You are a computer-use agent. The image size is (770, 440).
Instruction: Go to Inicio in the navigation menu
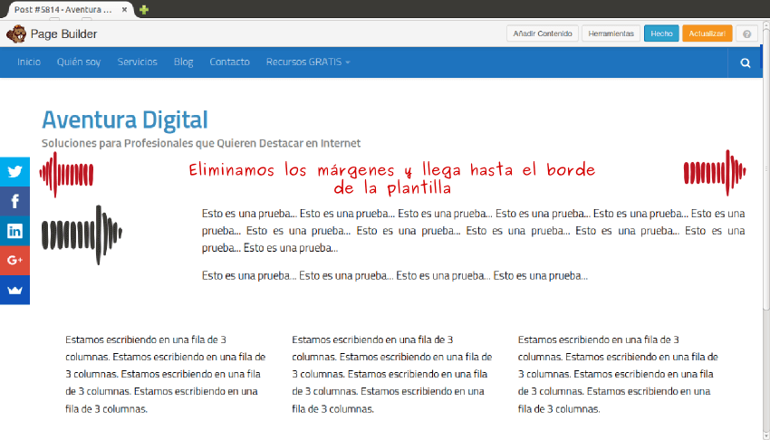tap(29, 62)
